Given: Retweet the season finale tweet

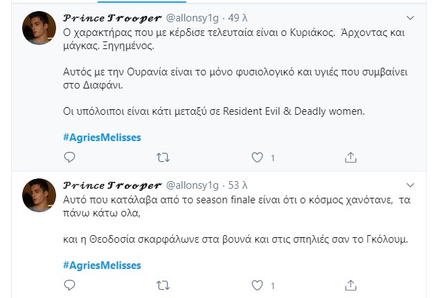Looking at the screenshot, I should (x=163, y=286).
